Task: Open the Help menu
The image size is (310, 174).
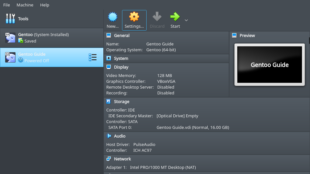Action: click(x=45, y=5)
